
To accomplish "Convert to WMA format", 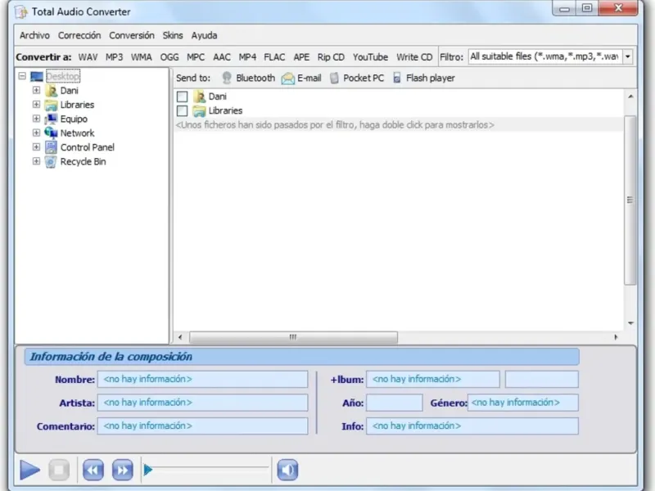I will (141, 57).
